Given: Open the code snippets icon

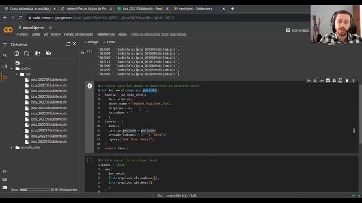Looking at the screenshot, I should pyautogui.click(x=5, y=171).
